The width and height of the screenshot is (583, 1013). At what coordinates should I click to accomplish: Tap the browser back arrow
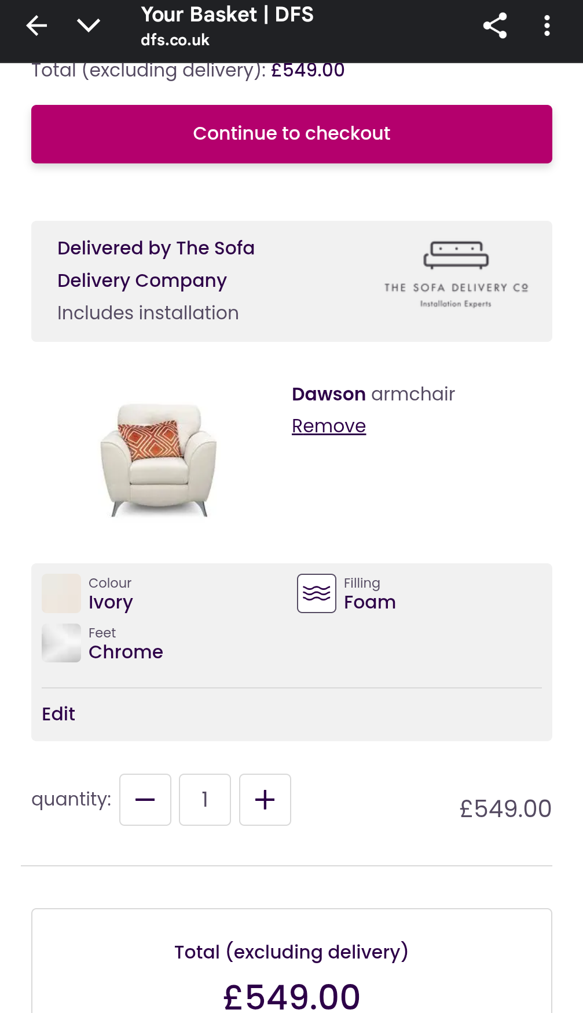tap(36, 25)
